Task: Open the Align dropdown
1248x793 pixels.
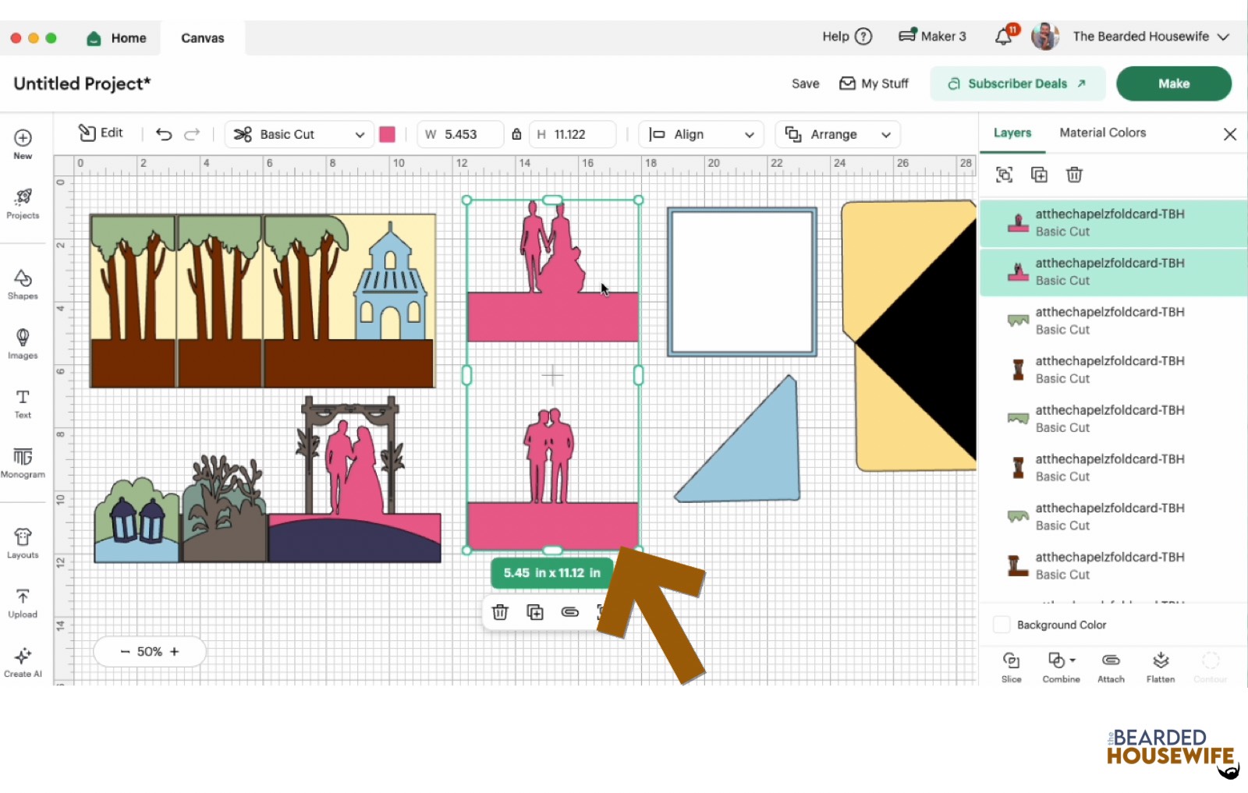Action: [x=701, y=134]
